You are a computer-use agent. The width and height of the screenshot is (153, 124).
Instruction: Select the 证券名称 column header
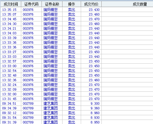[52, 4]
